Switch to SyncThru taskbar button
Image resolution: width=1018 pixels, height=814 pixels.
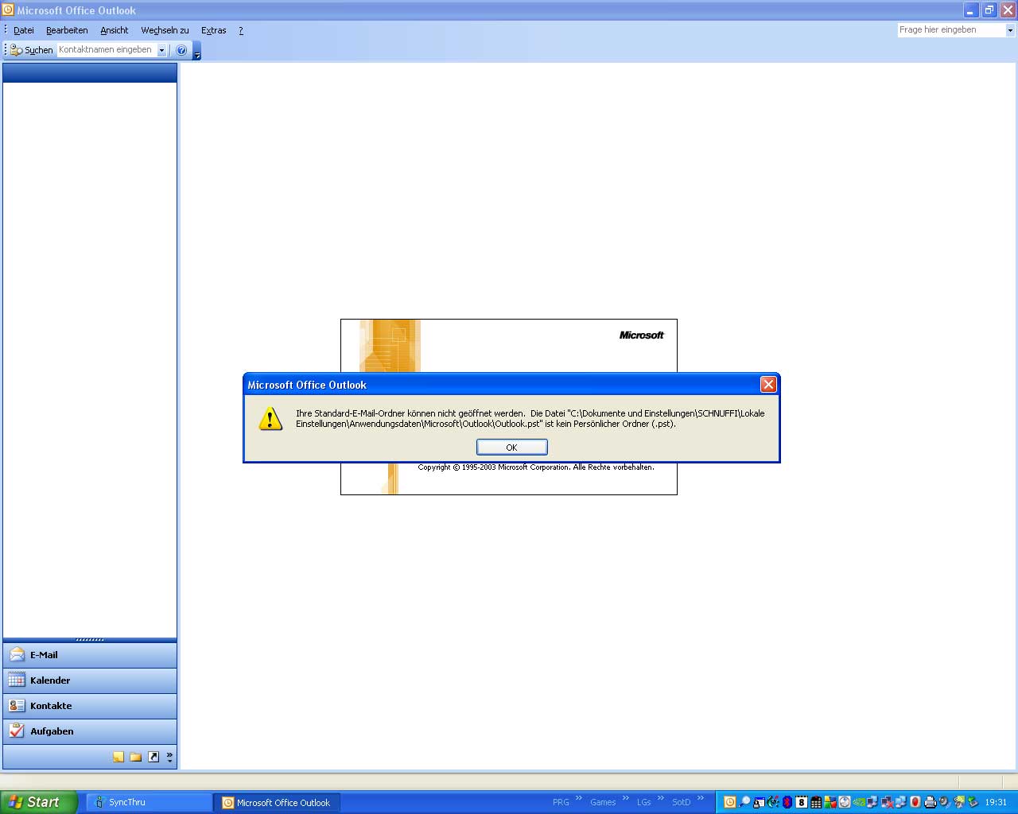tap(148, 803)
